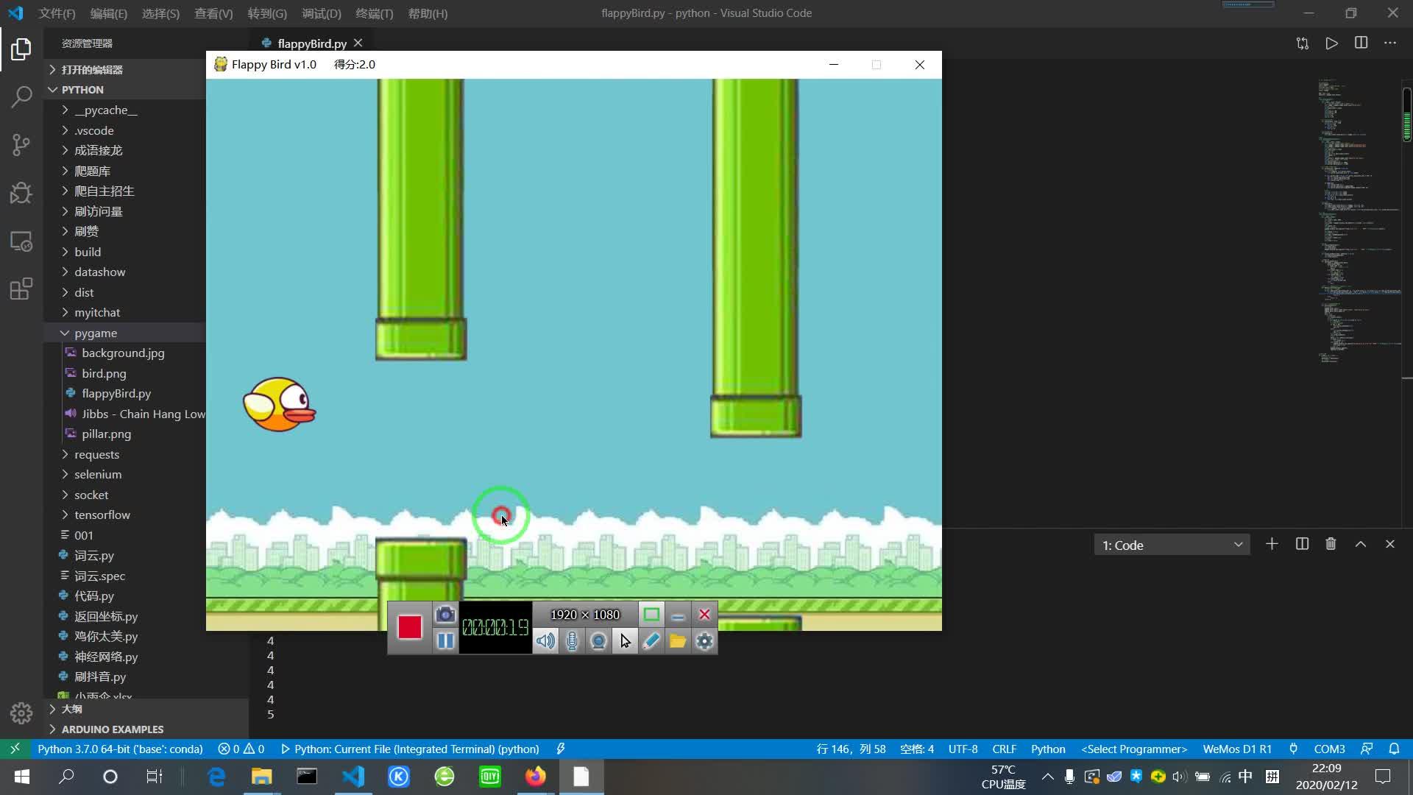
Task: Select green region capture icon in recorder
Action: [651, 614]
